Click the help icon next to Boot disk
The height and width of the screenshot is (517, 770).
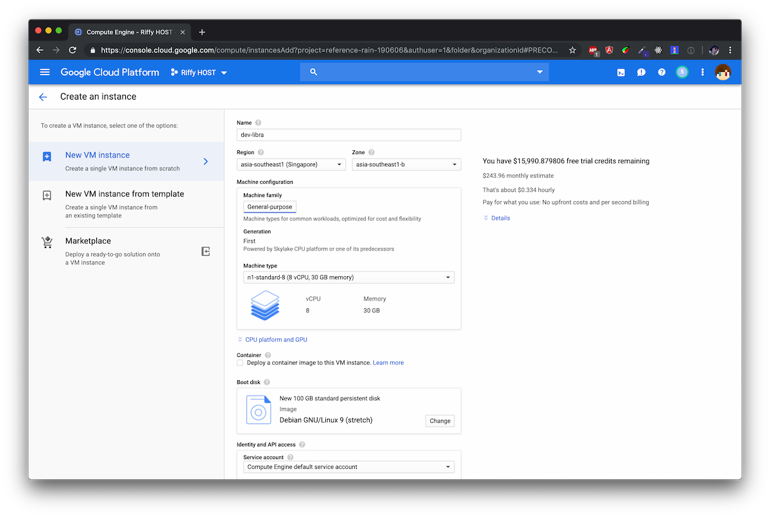(x=266, y=382)
